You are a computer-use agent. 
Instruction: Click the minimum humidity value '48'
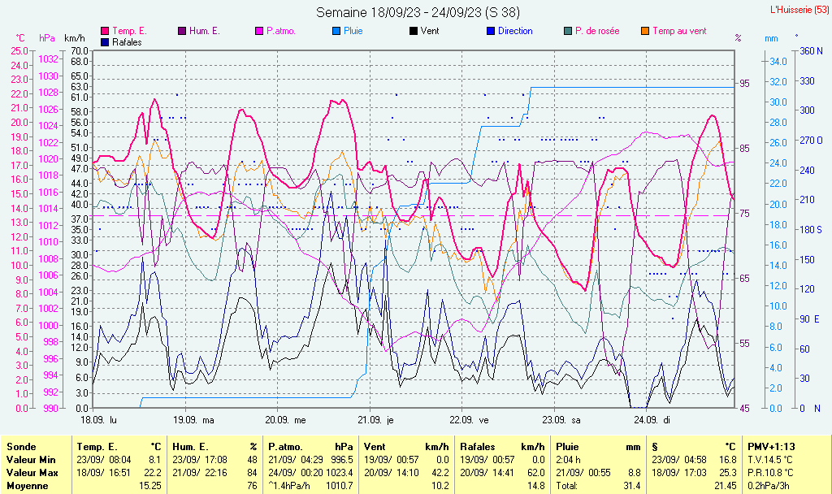(x=252, y=460)
